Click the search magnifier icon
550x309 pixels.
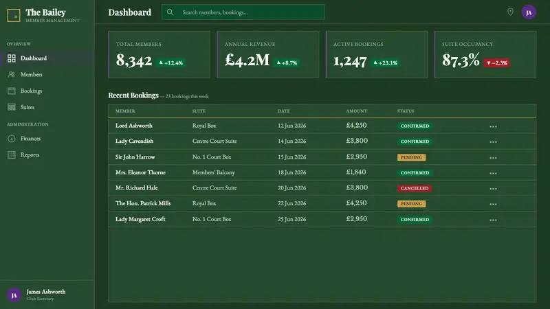point(170,12)
